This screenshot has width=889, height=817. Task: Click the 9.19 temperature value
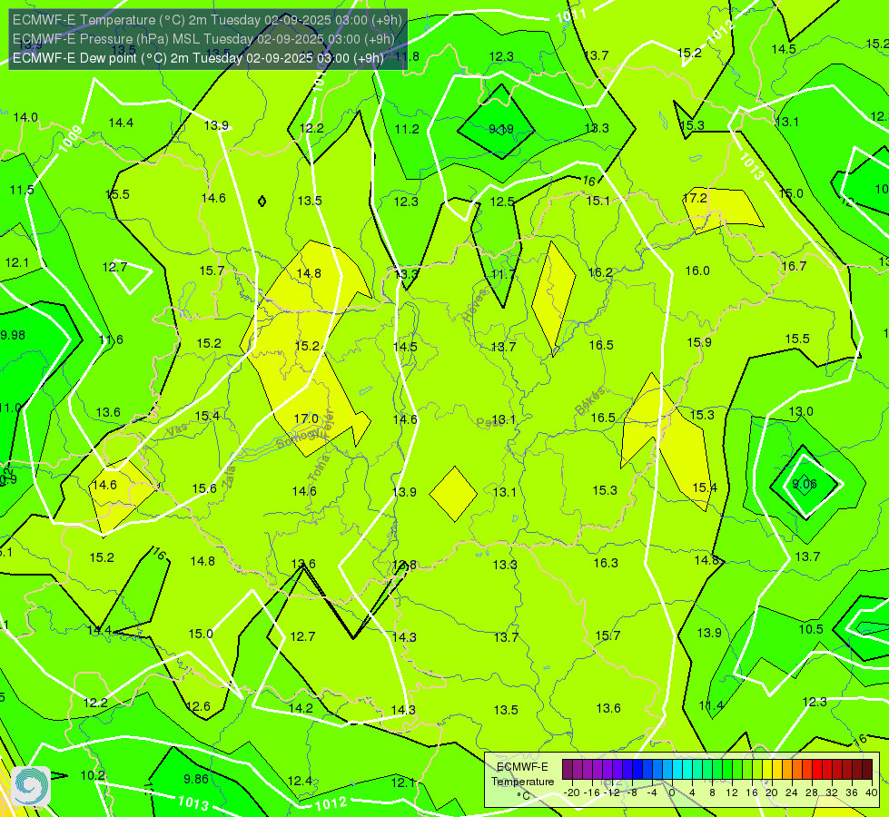pyautogui.click(x=501, y=129)
